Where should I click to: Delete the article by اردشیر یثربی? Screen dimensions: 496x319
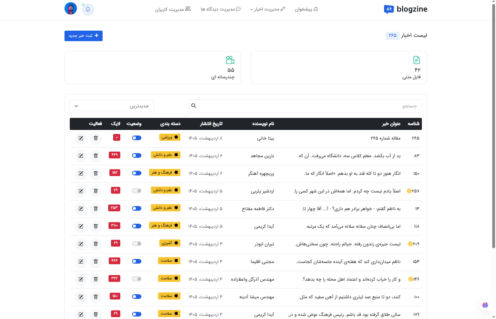coord(96,191)
